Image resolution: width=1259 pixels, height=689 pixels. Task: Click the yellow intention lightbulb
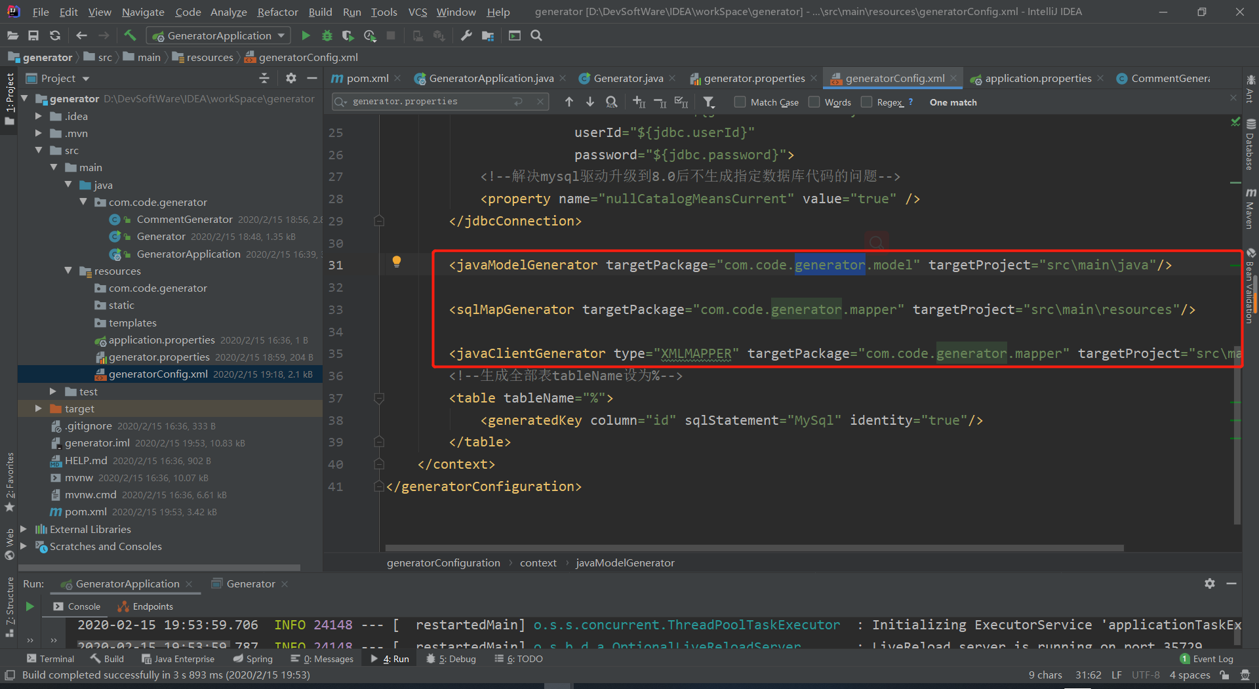point(396,262)
